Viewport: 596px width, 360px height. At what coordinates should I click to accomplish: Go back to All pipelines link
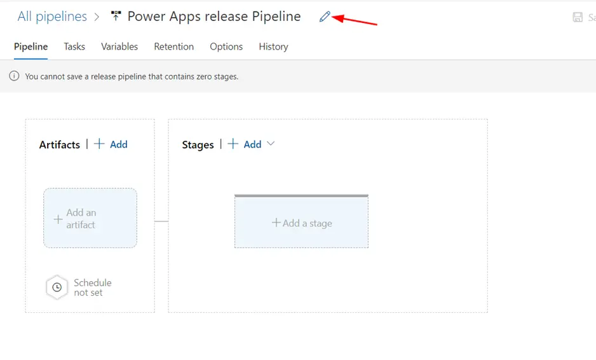click(52, 17)
